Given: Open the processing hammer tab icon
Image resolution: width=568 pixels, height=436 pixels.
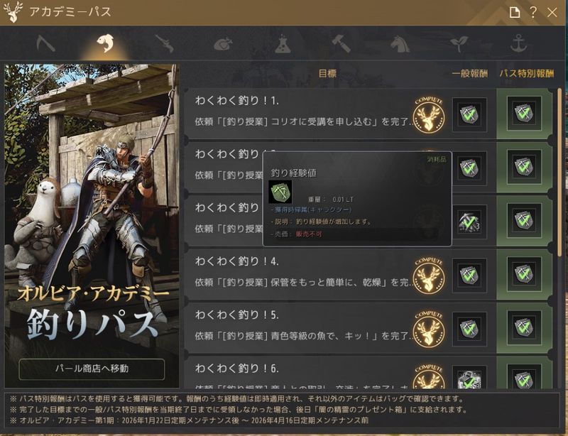Looking at the screenshot, I should (342, 44).
